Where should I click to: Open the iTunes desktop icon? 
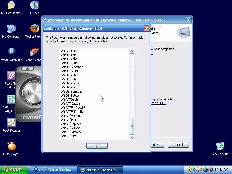click(35, 8)
